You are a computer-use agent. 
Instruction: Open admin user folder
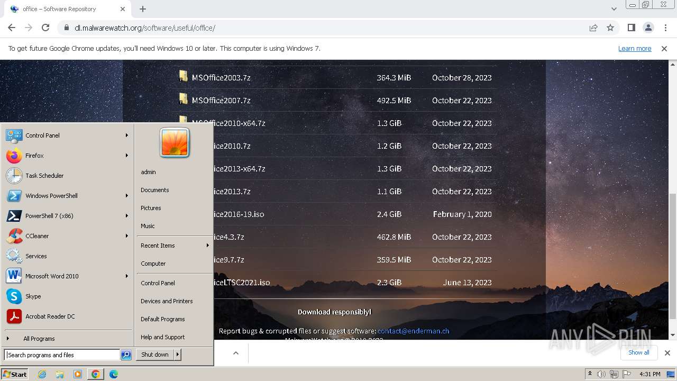tap(148, 172)
